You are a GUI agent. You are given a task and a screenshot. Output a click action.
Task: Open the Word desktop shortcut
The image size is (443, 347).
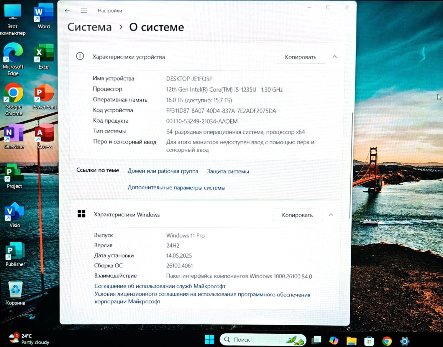tap(44, 16)
